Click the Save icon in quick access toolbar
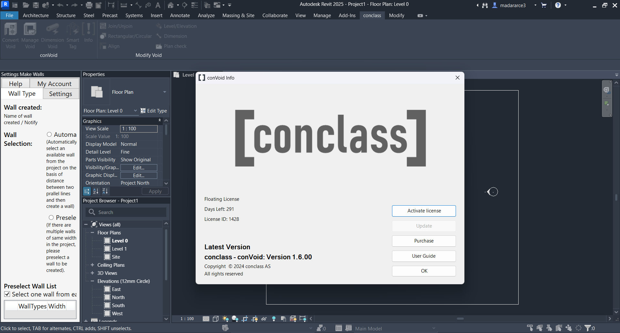This screenshot has width=620, height=333. pos(36,5)
